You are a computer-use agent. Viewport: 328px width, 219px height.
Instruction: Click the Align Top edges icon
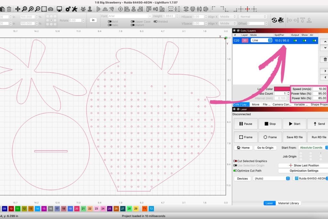[x=149, y=9]
